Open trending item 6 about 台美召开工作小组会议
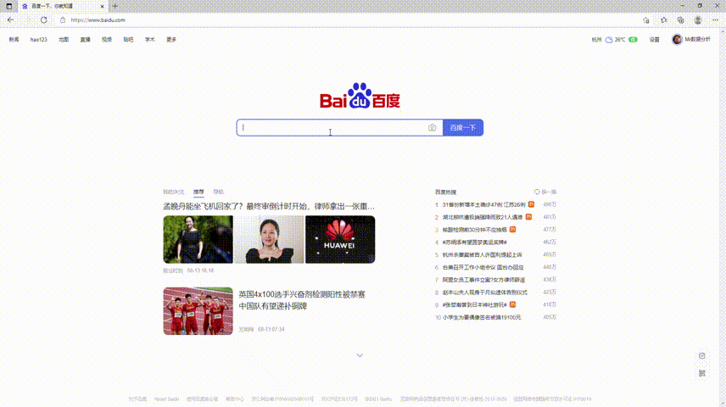The width and height of the screenshot is (726, 407). pyautogui.click(x=483, y=267)
